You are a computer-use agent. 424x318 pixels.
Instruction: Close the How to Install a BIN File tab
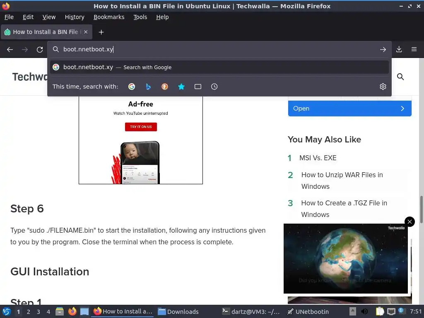click(86, 32)
